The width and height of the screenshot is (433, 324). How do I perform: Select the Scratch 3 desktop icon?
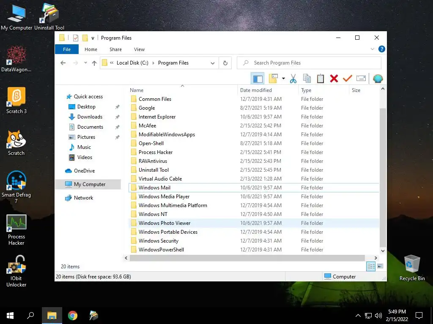tap(16, 100)
